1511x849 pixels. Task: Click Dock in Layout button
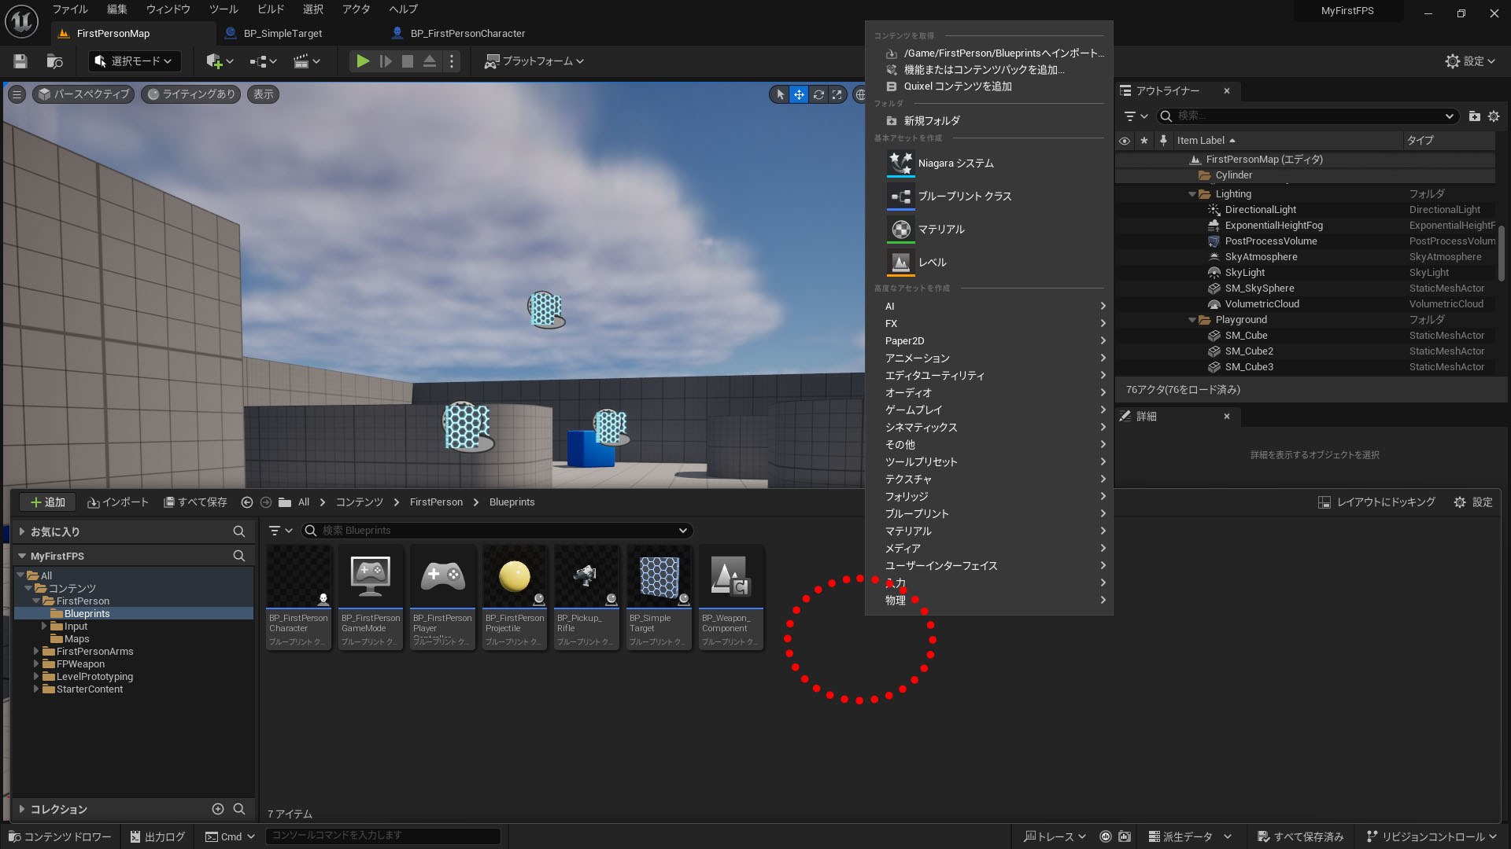(1377, 502)
